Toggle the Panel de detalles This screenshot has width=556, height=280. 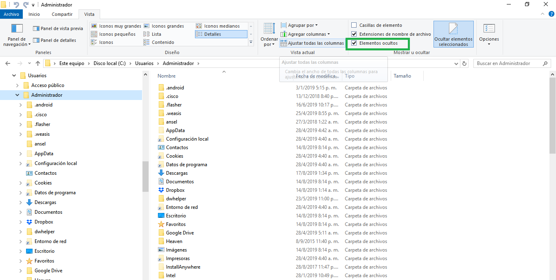point(55,40)
